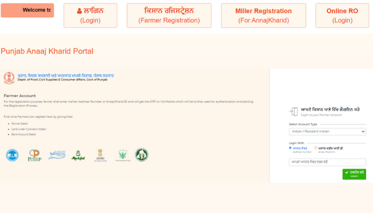Select the Anaaj Kharid ID radio option

(316, 148)
